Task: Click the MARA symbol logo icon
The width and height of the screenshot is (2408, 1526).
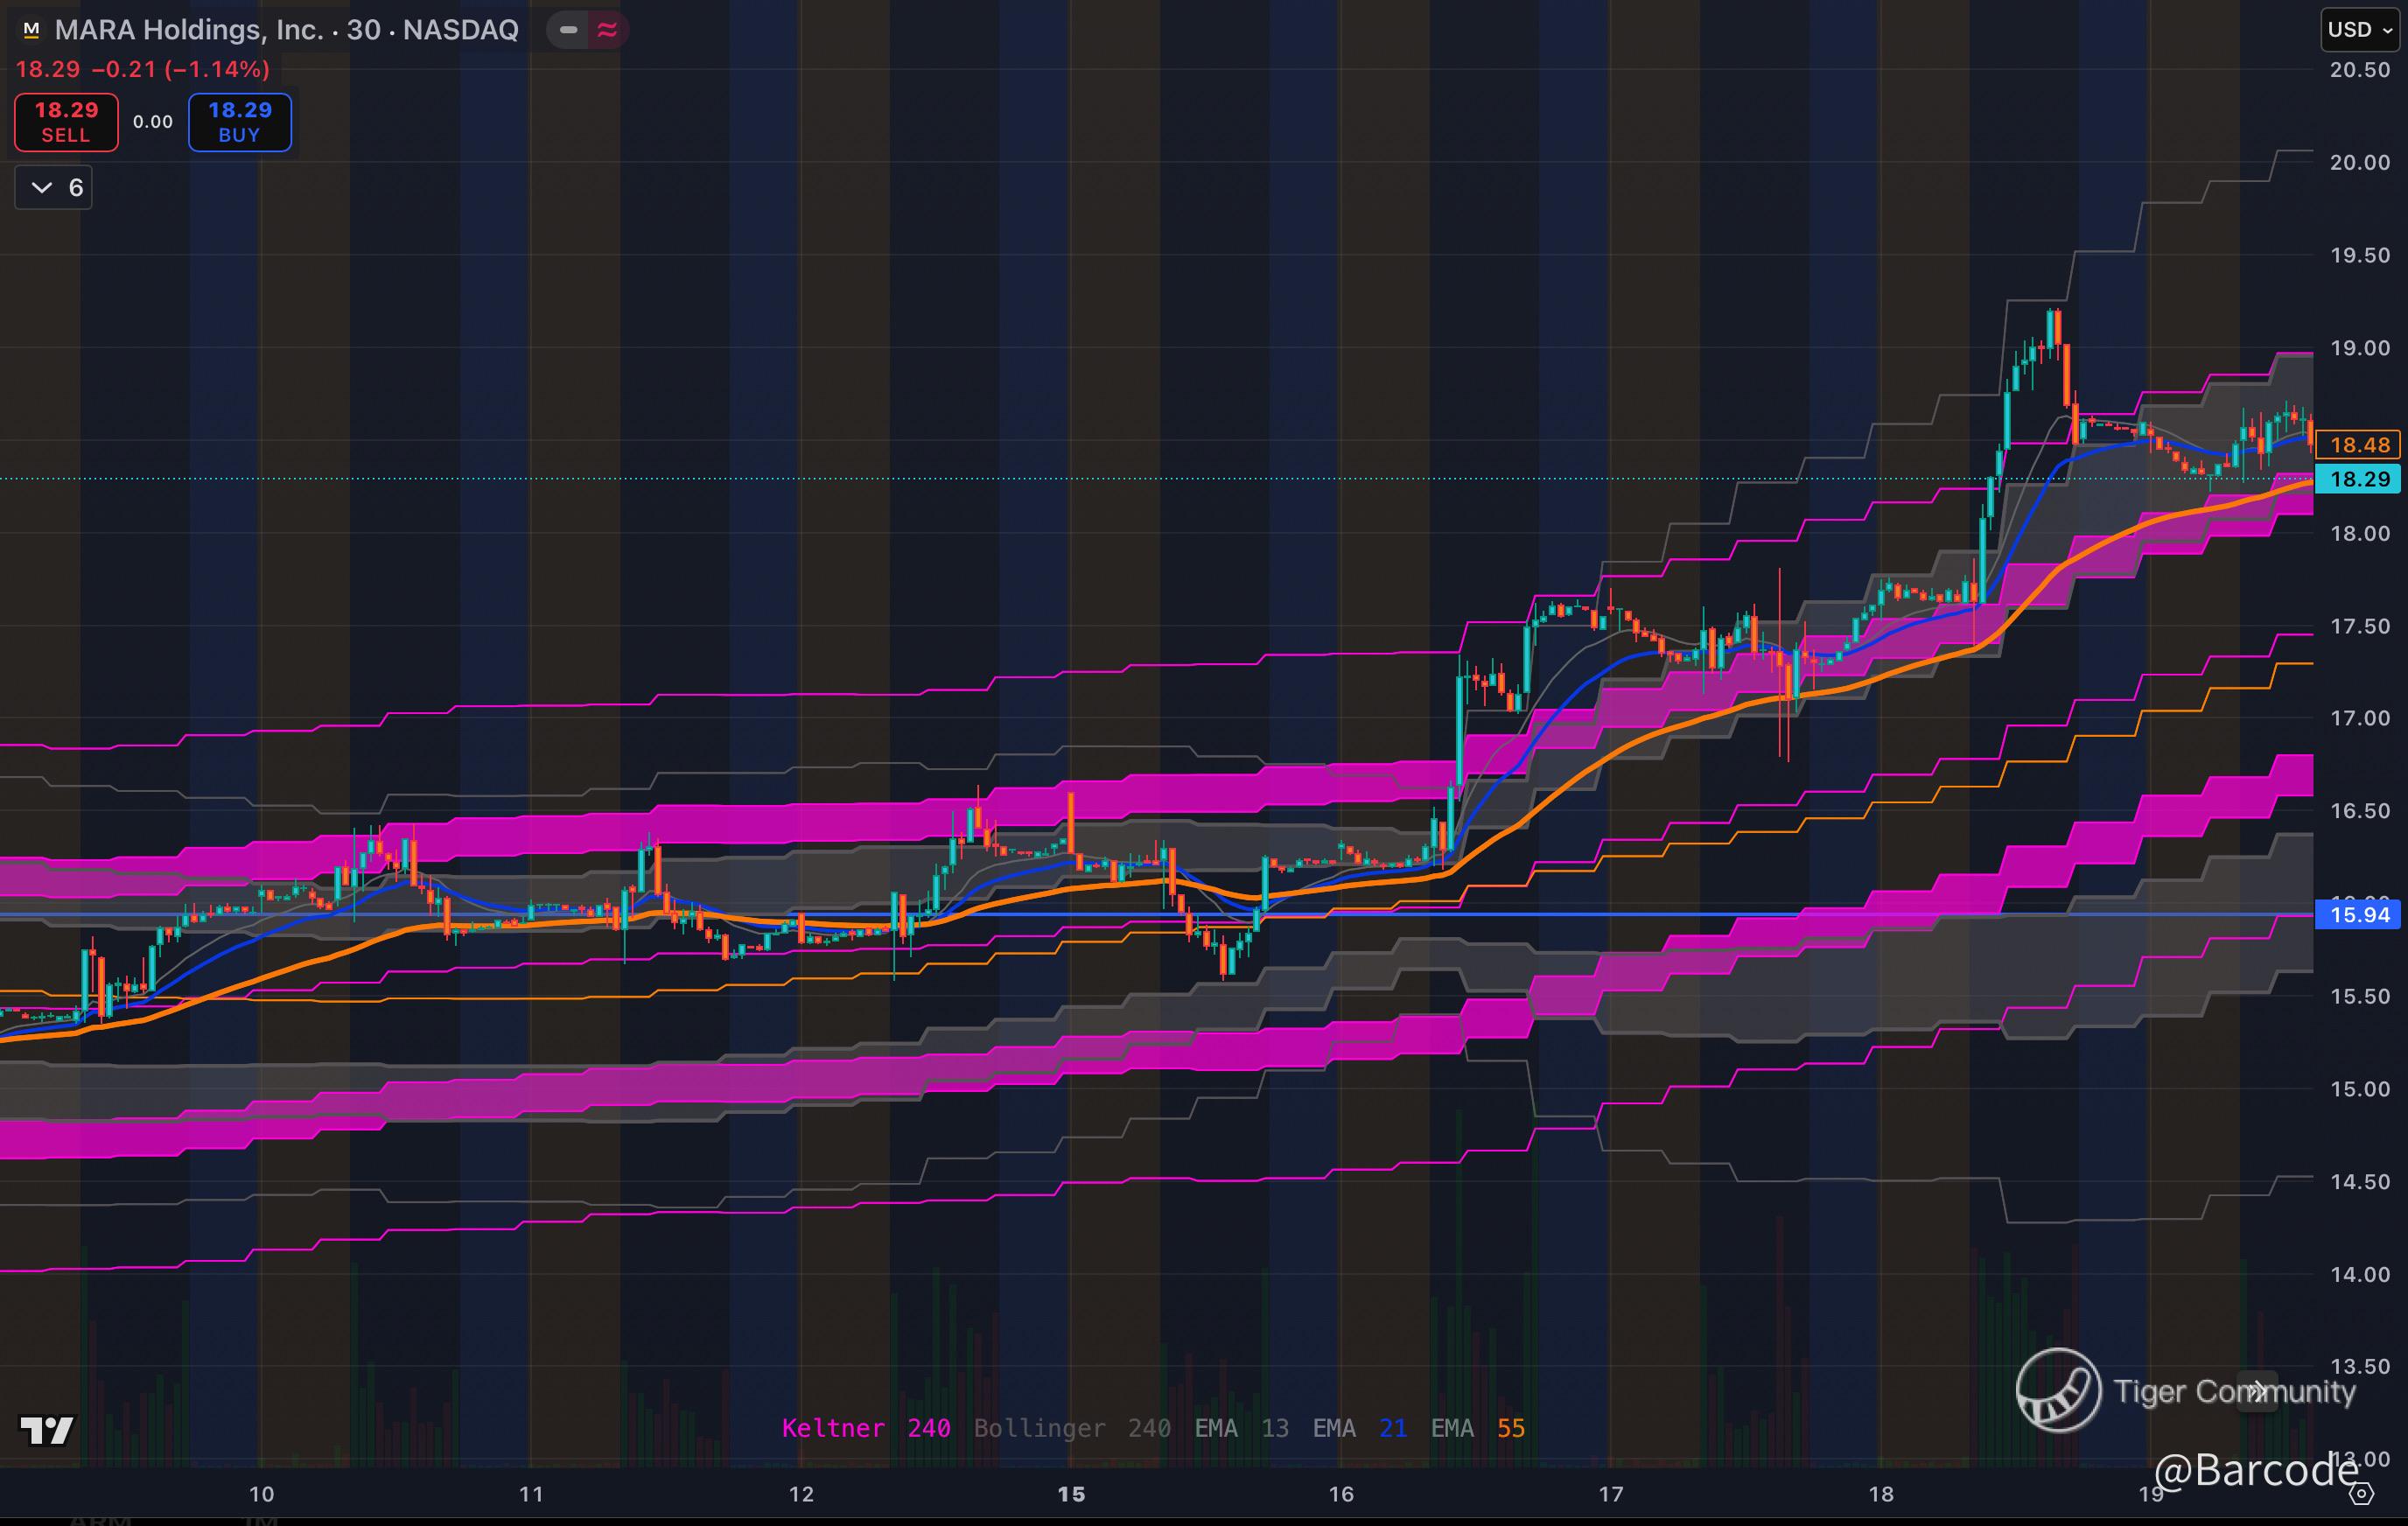Action: coord(31,30)
